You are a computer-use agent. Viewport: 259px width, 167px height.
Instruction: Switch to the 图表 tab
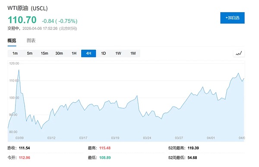(x=31, y=41)
